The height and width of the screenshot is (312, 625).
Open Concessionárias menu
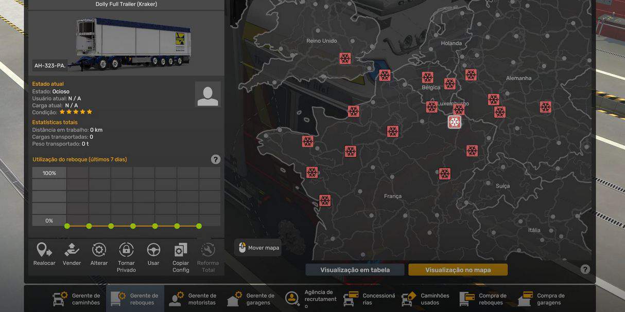click(369, 299)
